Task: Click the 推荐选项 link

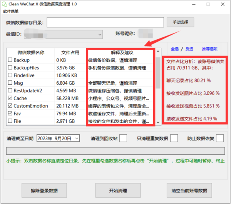Action: [209, 49]
